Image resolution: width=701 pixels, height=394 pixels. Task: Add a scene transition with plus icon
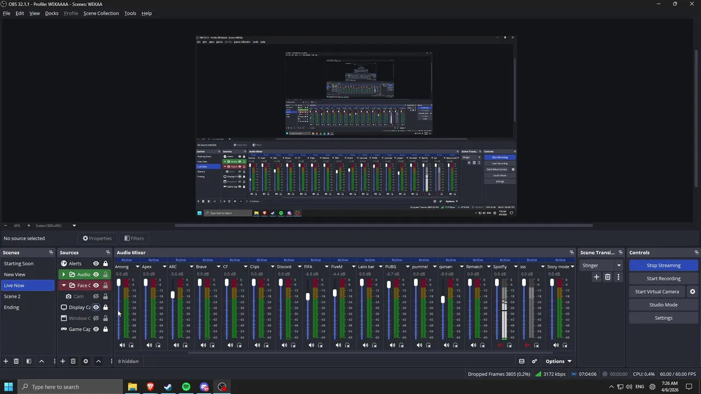pyautogui.click(x=596, y=277)
